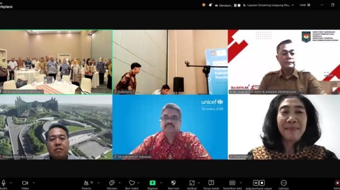Viewport: 340px width, 190px height.
Task: Open the Lihat view layout menu
Action: tap(305, 5)
